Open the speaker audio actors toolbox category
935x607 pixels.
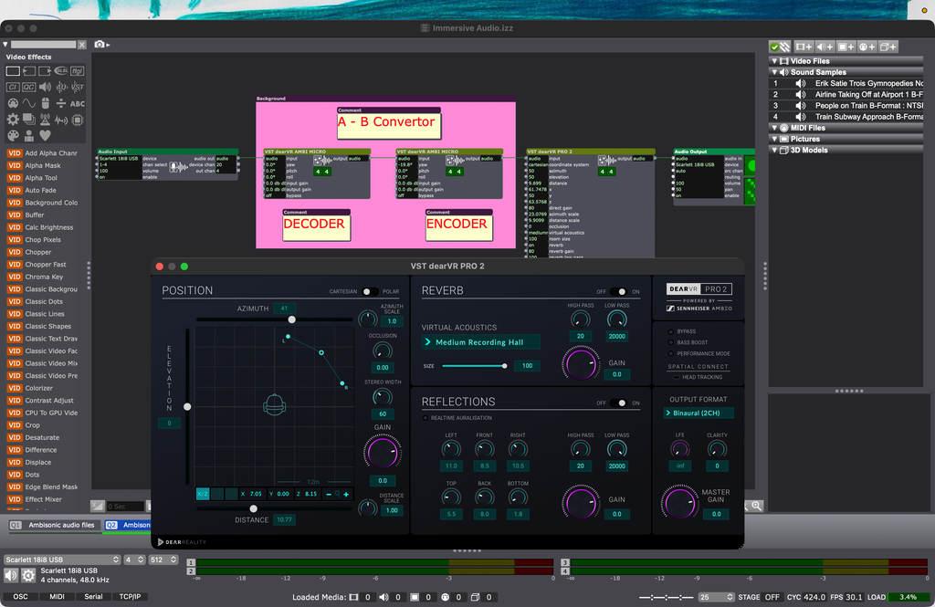coord(45,87)
